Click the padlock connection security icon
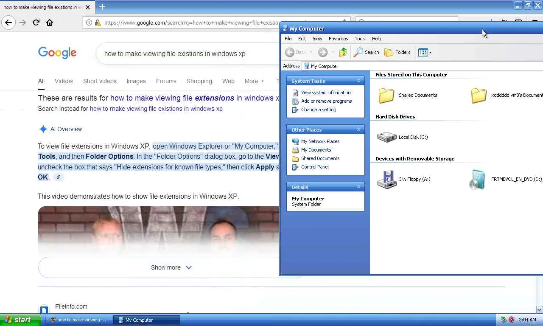The height and width of the screenshot is (326, 543). point(98,22)
